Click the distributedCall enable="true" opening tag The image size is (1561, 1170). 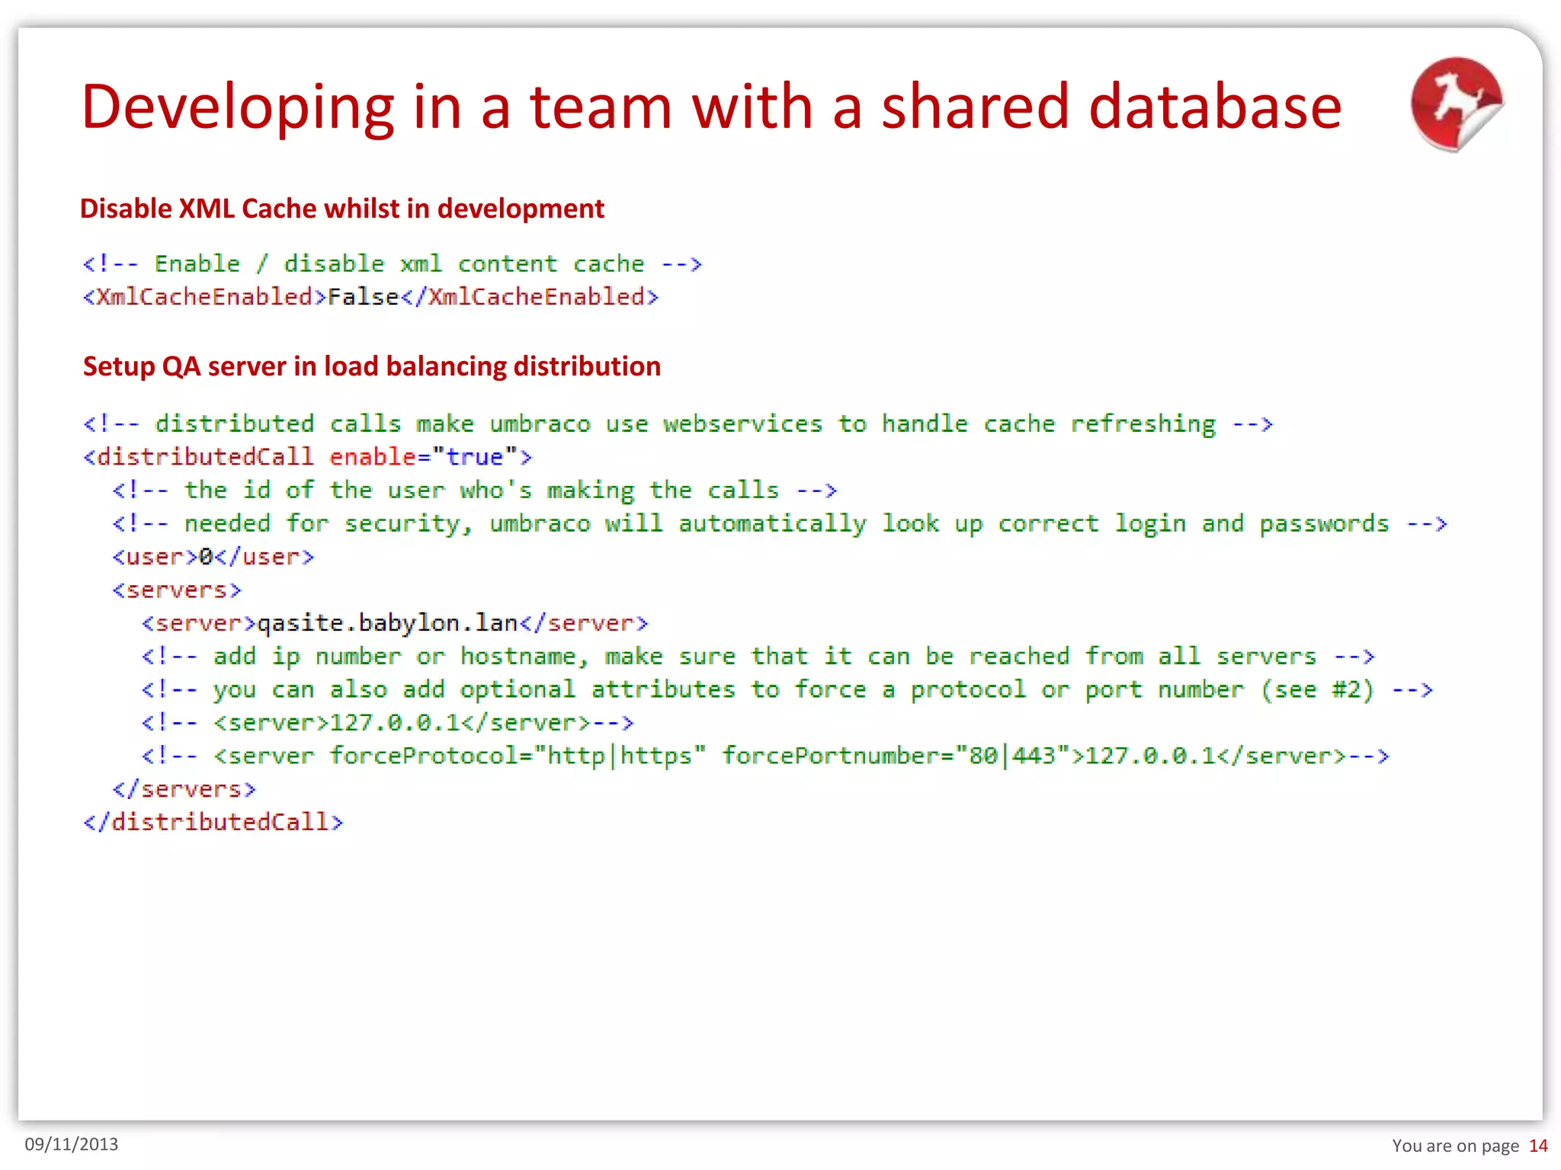click(307, 457)
